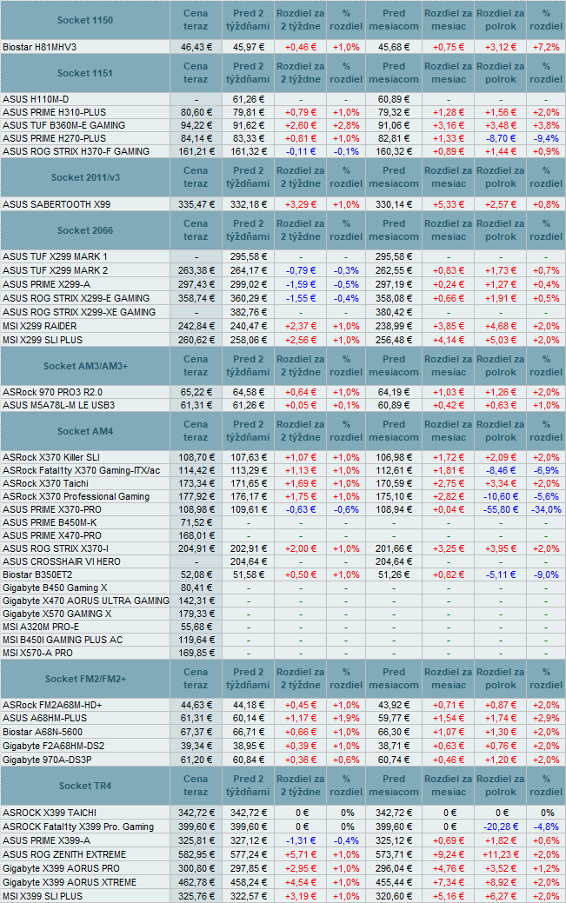Click ASRock Fatal1ty X370 Gaming-ITX/ac name

81,470
